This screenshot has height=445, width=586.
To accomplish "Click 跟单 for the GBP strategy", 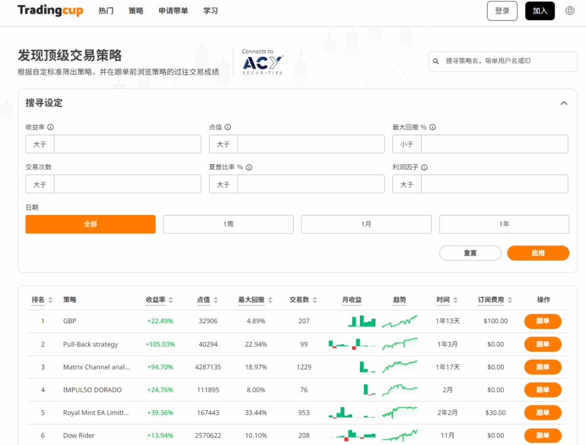I will 543,321.
